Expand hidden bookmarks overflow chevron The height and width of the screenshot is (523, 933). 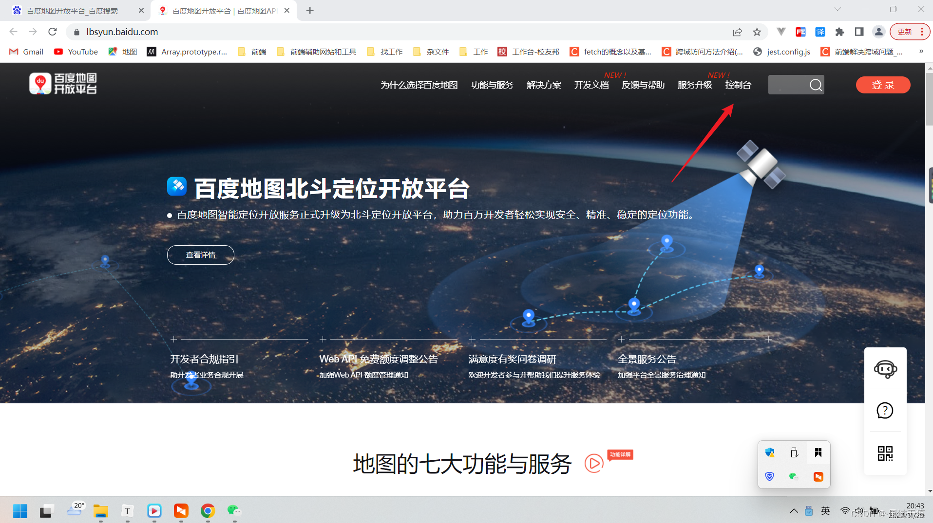(921, 52)
